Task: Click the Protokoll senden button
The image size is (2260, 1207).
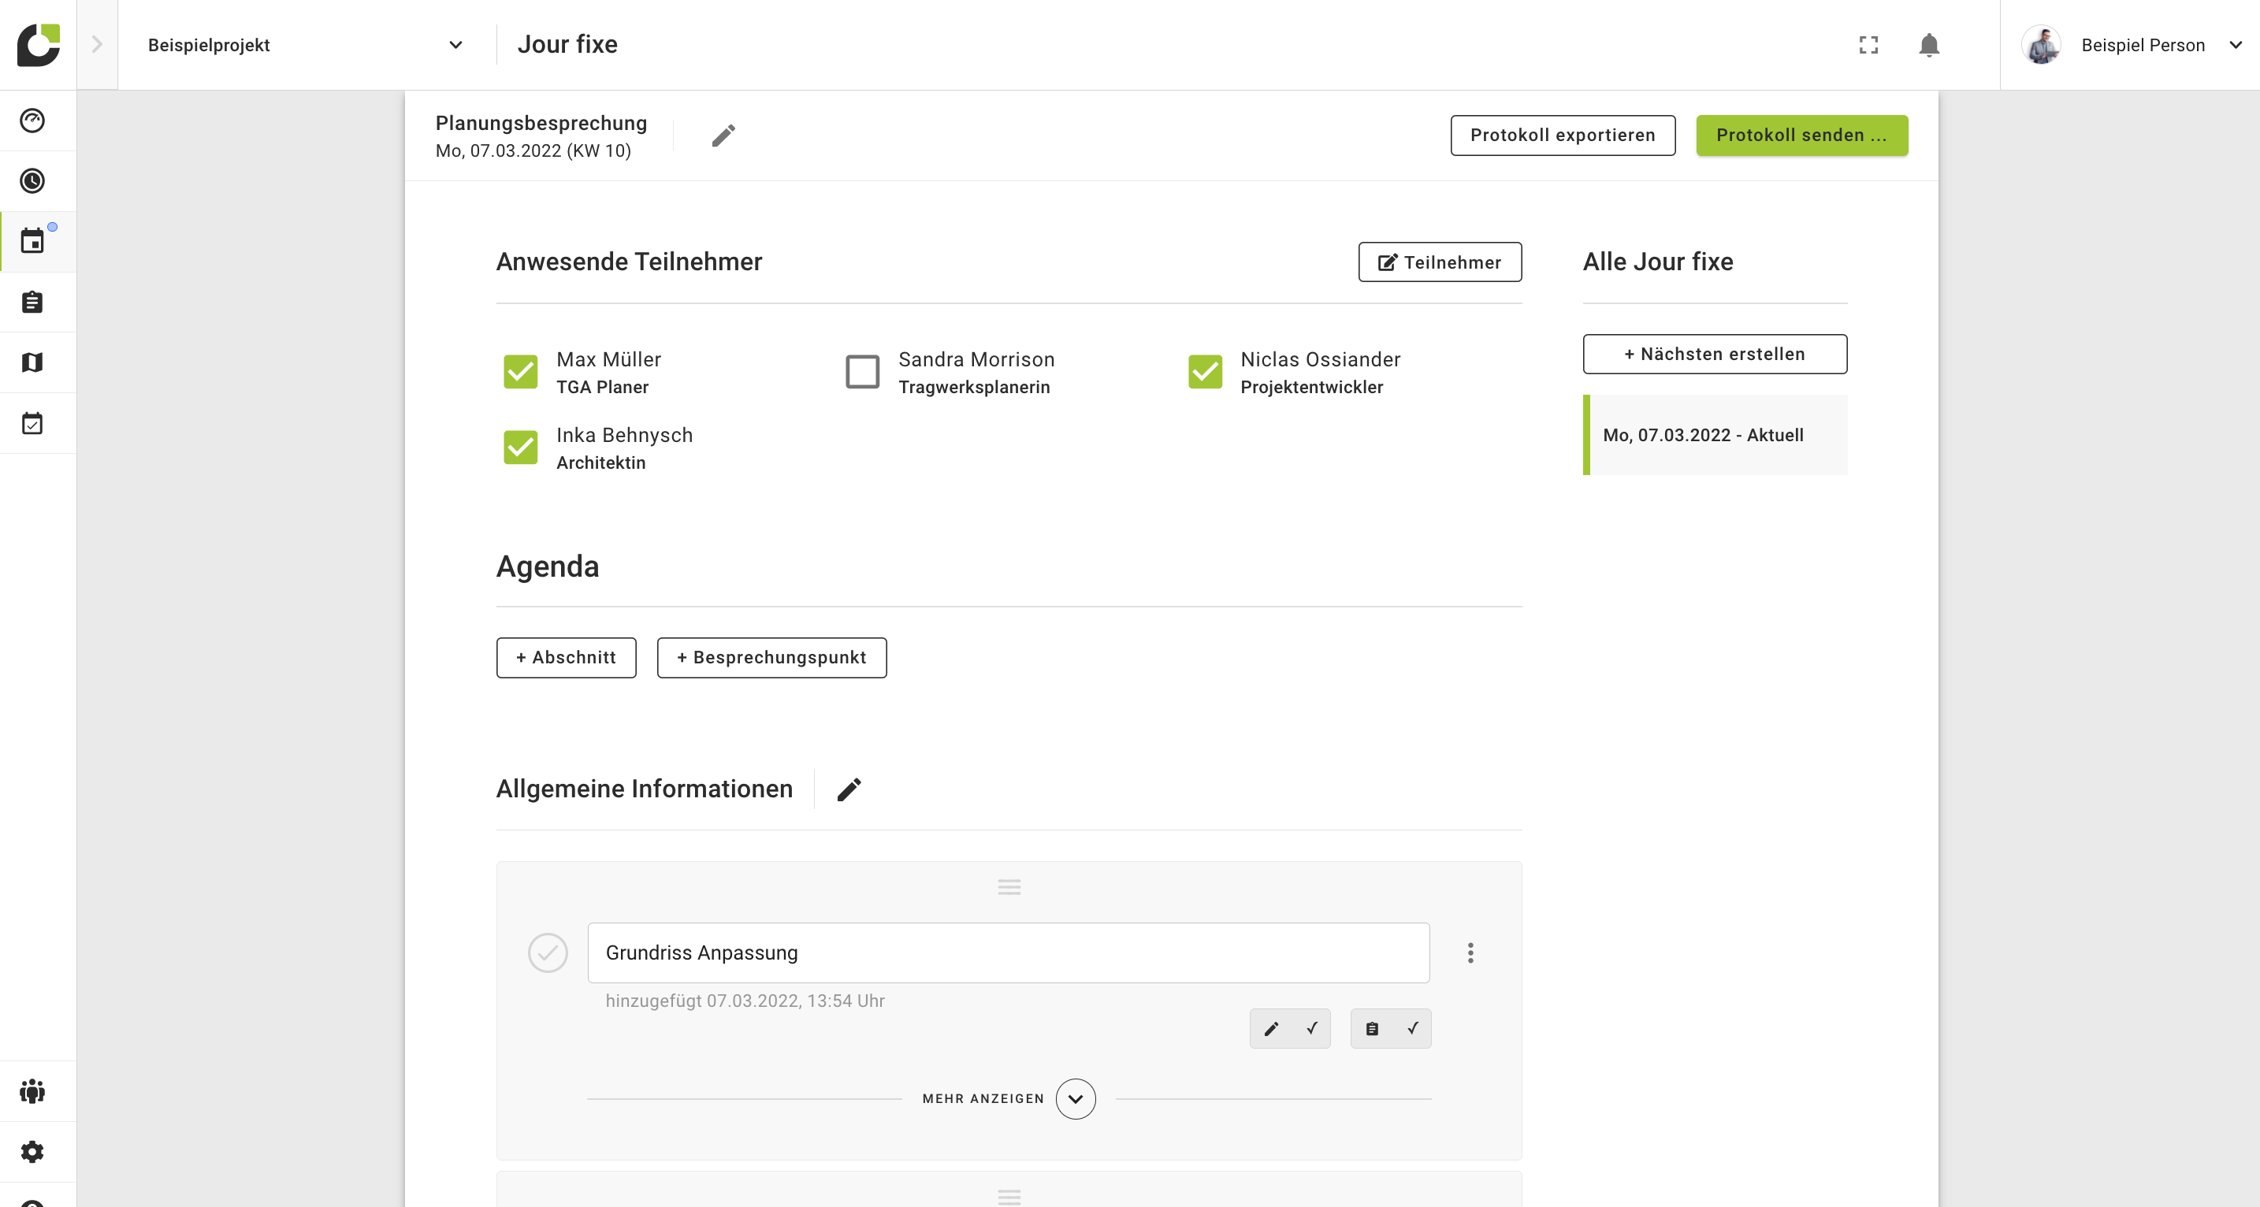Action: coord(1801,135)
